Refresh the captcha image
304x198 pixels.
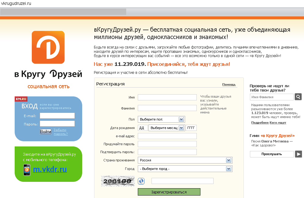141,181
